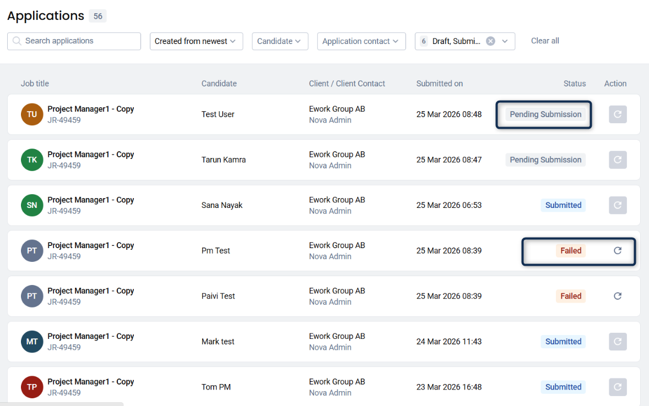Click date 23 Mar 2026 16:48

pyautogui.click(x=449, y=387)
